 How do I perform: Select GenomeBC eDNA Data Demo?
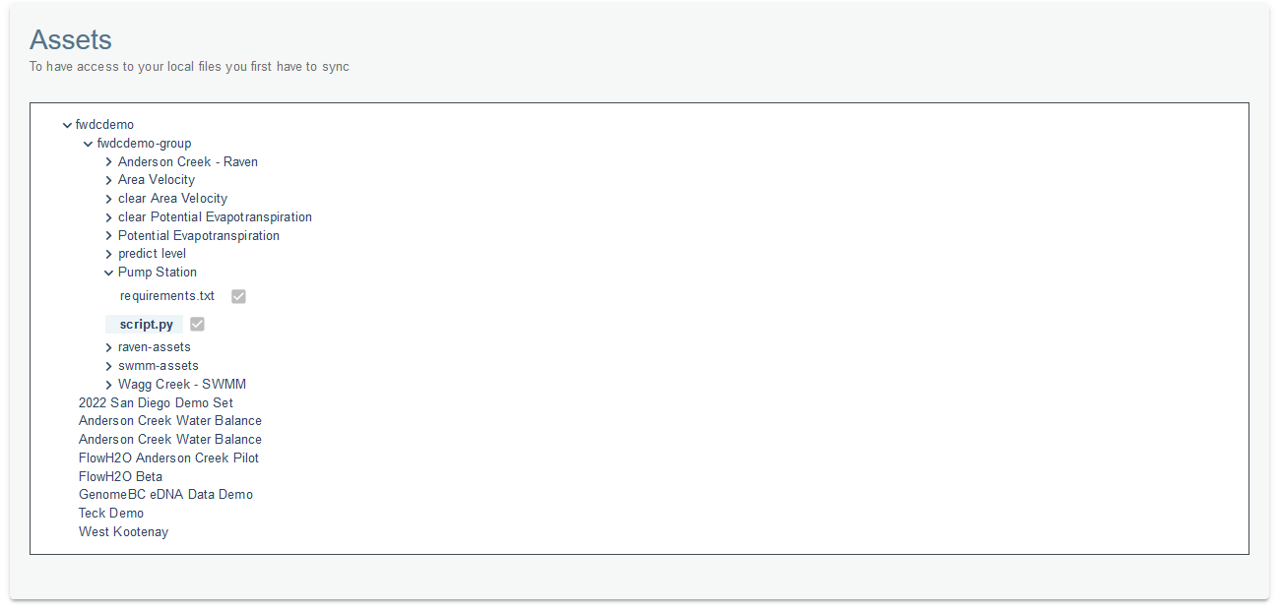(165, 494)
